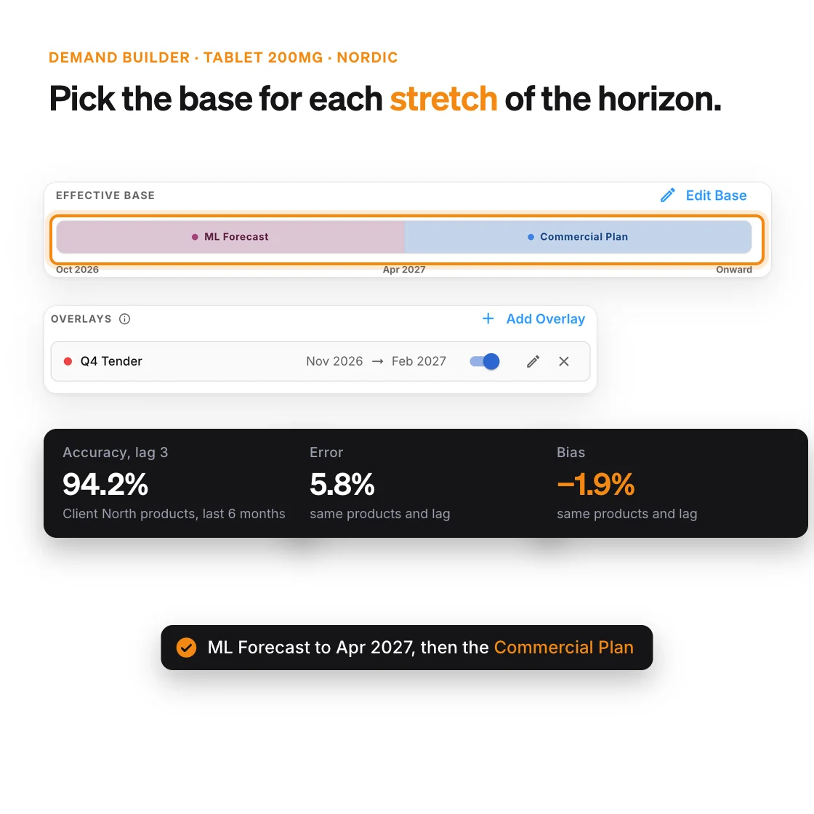Select the ML Forecast base segment
The height and width of the screenshot is (814, 814).
230,237
